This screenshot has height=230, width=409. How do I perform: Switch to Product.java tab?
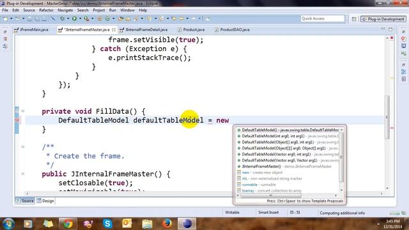(191, 30)
